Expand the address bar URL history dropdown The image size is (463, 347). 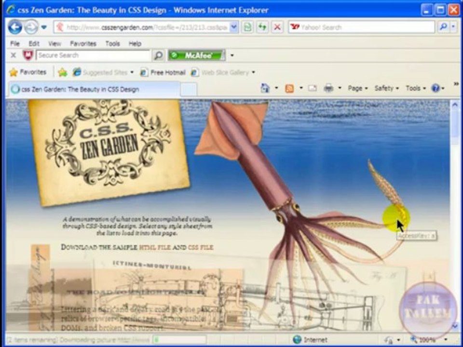coord(234,27)
